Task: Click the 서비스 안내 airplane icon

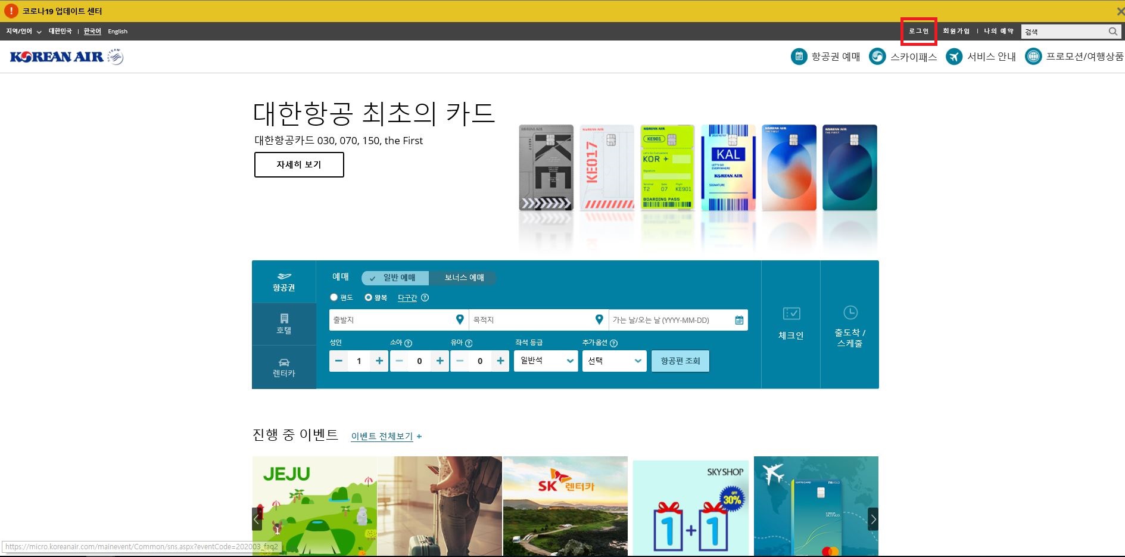Action: point(954,57)
